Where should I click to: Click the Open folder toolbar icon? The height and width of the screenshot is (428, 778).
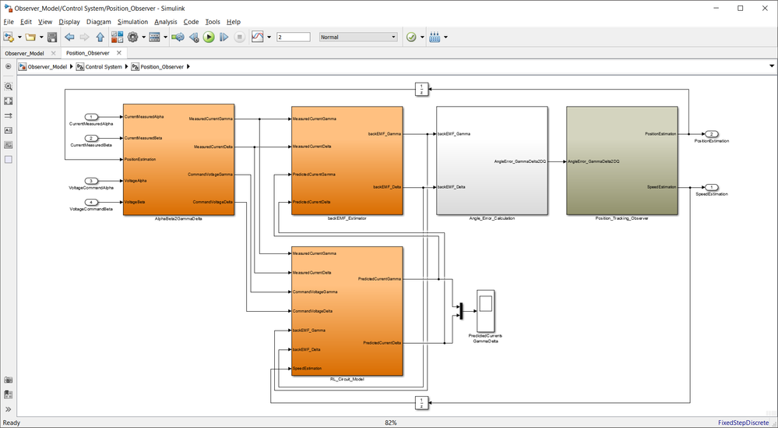[31, 37]
